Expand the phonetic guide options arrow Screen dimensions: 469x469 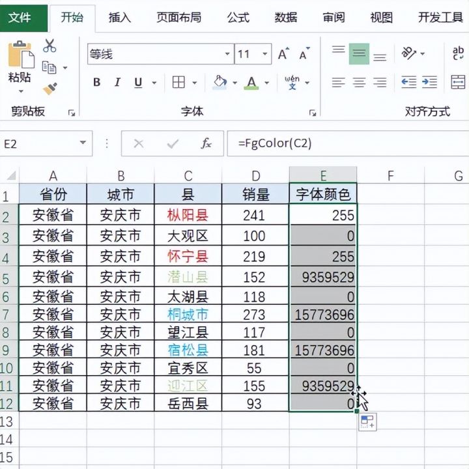[307, 83]
